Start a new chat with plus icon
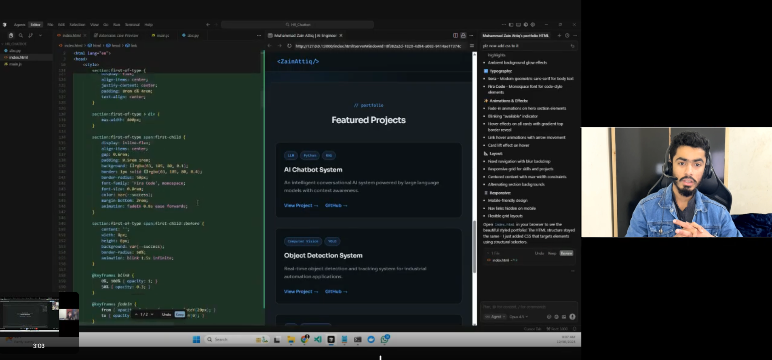The image size is (772, 360). click(x=559, y=36)
